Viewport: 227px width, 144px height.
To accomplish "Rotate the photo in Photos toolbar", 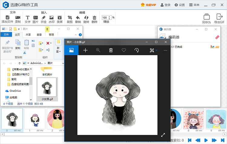I will (x=137, y=50).
